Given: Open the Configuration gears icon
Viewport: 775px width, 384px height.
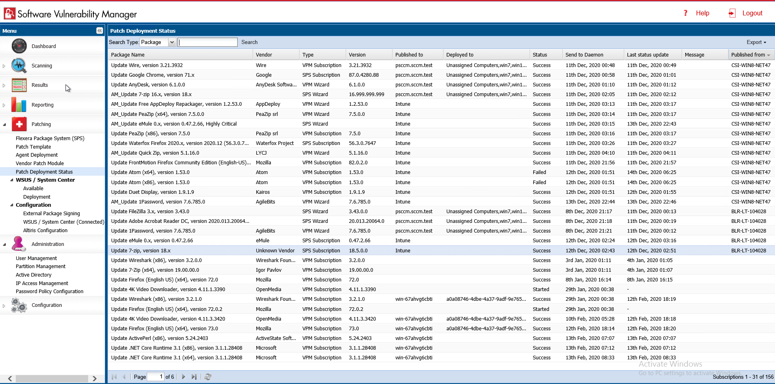Looking at the screenshot, I should click(x=19, y=305).
